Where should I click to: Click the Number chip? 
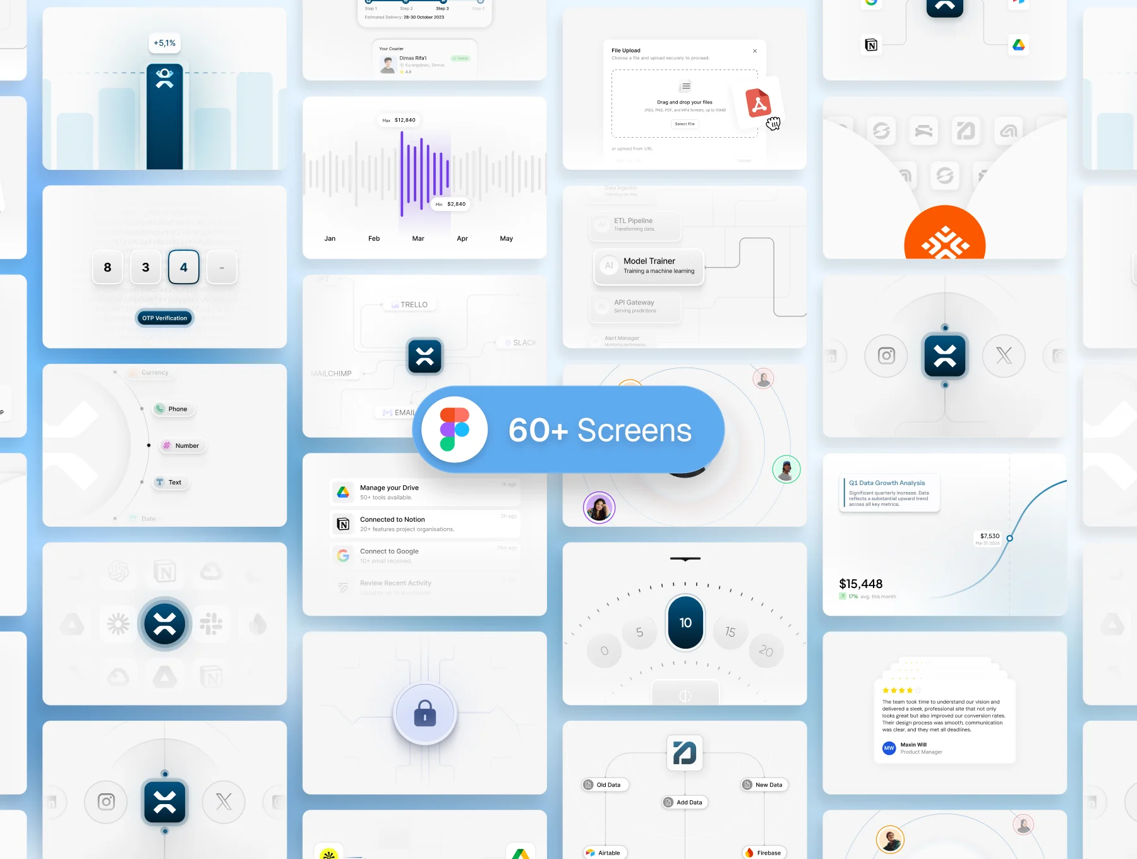click(x=182, y=446)
